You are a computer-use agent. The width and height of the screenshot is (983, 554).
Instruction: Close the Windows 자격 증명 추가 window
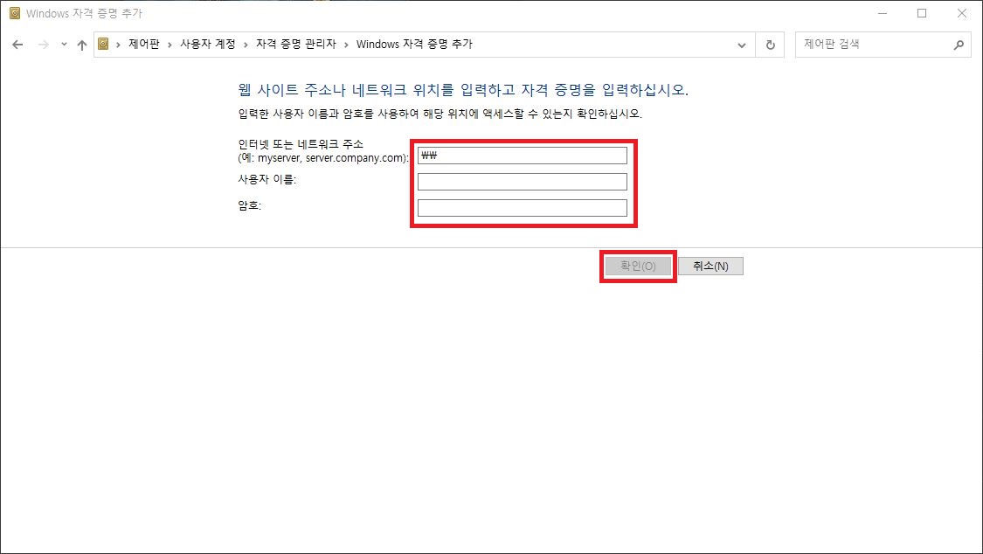[962, 13]
